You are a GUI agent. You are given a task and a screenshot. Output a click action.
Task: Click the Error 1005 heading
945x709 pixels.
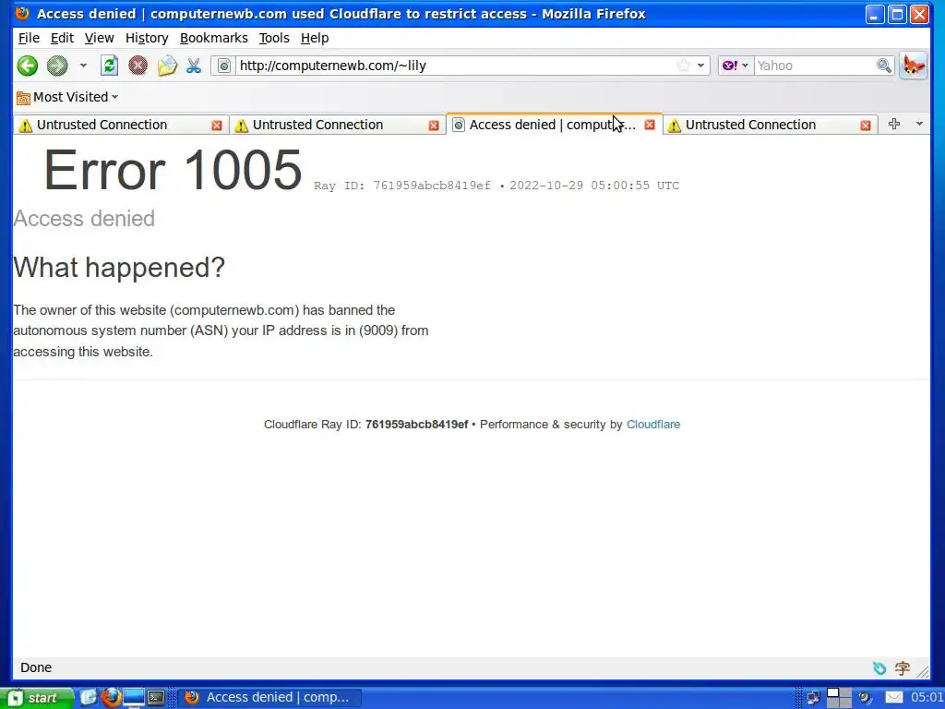coord(173,170)
